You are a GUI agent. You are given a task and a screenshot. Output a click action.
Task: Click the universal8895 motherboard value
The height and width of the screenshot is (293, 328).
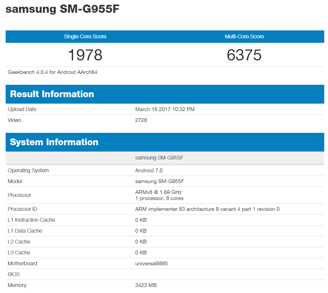click(x=152, y=263)
